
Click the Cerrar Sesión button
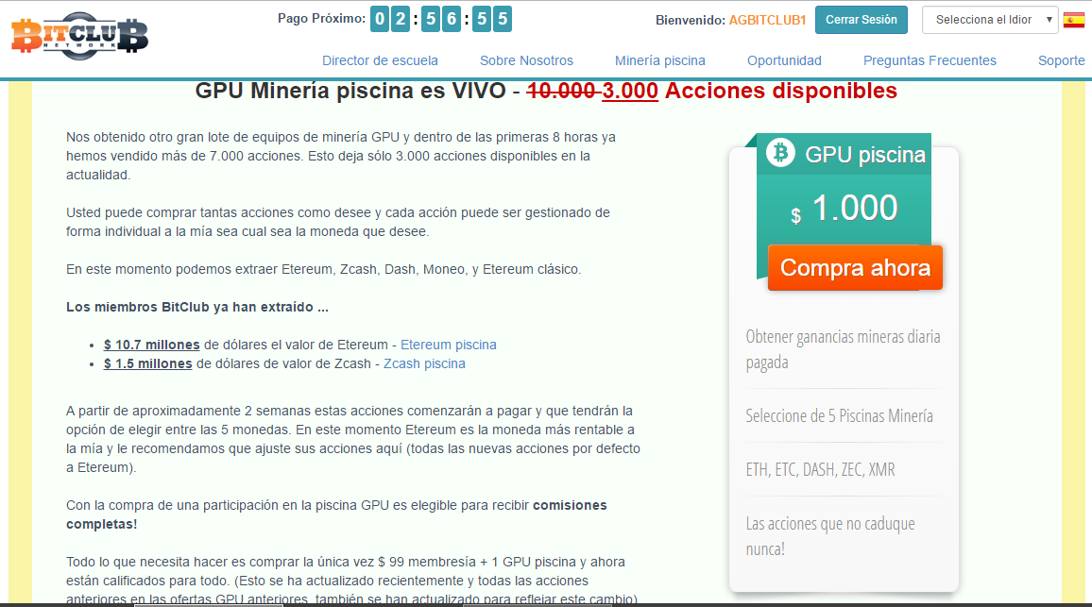(x=862, y=20)
